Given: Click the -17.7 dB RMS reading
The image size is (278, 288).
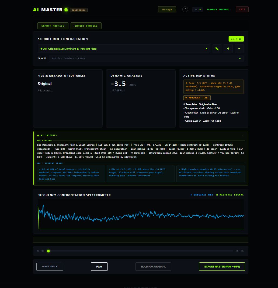Looking at the screenshot, I should point(118,91).
